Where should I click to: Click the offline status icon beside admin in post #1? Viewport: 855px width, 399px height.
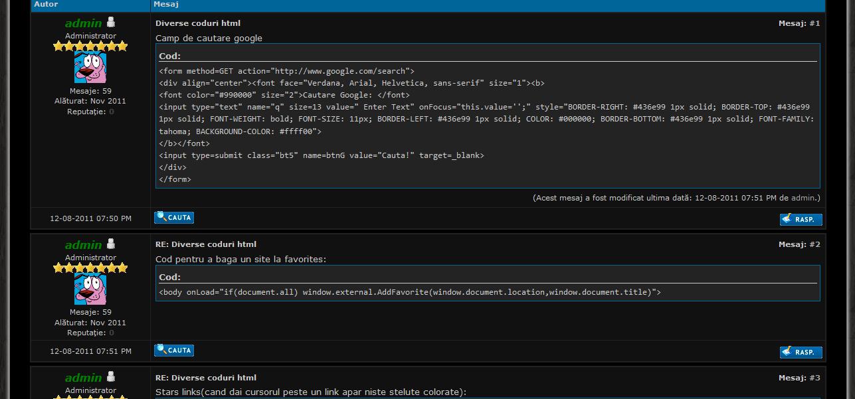[x=111, y=23]
